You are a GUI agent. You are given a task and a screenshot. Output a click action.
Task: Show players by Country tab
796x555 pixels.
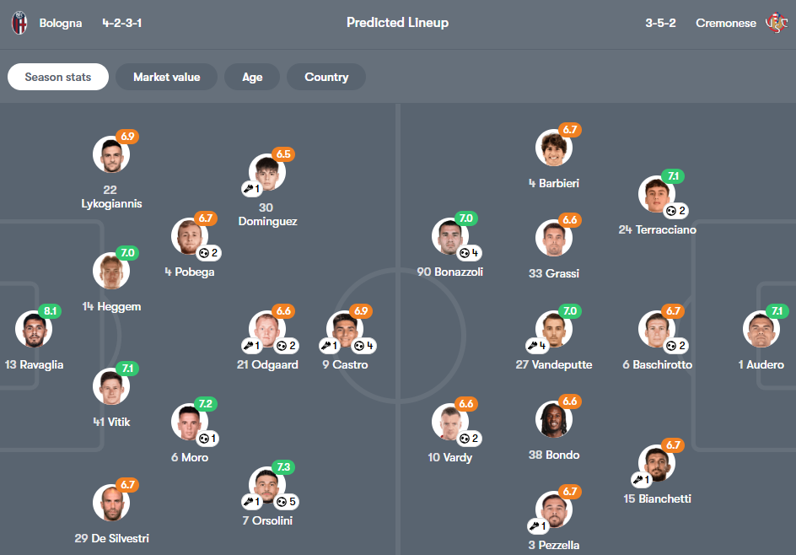click(326, 77)
